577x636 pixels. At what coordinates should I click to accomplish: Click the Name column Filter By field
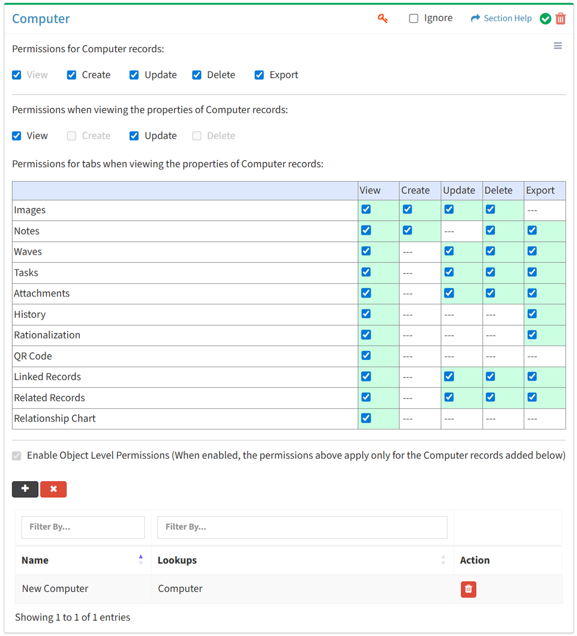(83, 527)
